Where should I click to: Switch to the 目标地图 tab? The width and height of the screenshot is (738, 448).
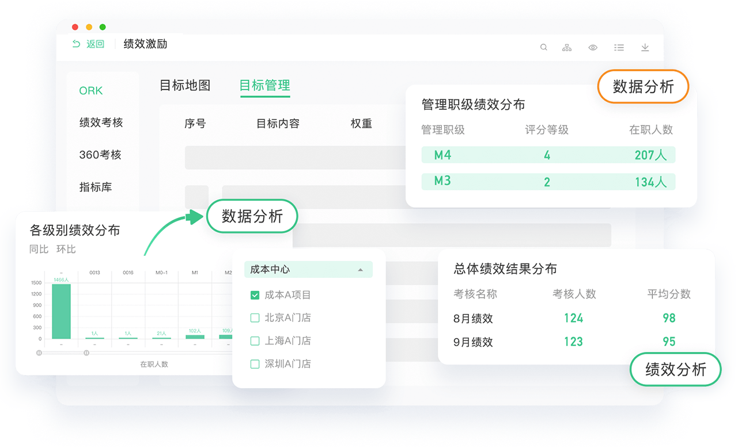coord(185,86)
